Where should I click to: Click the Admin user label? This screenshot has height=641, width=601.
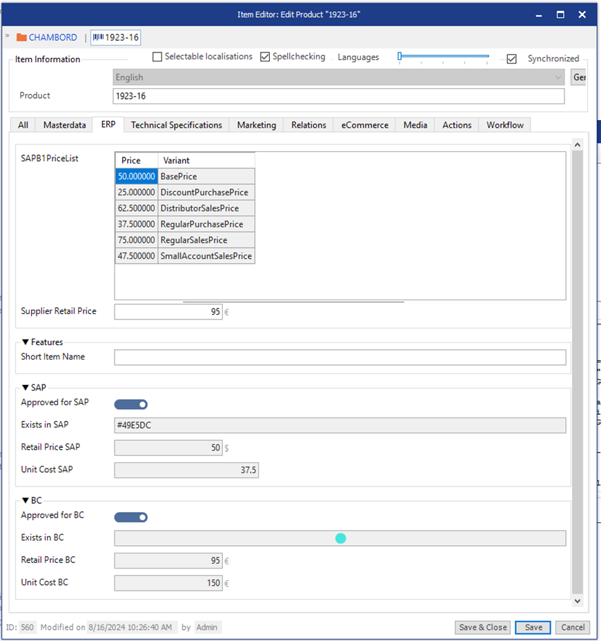click(x=207, y=627)
